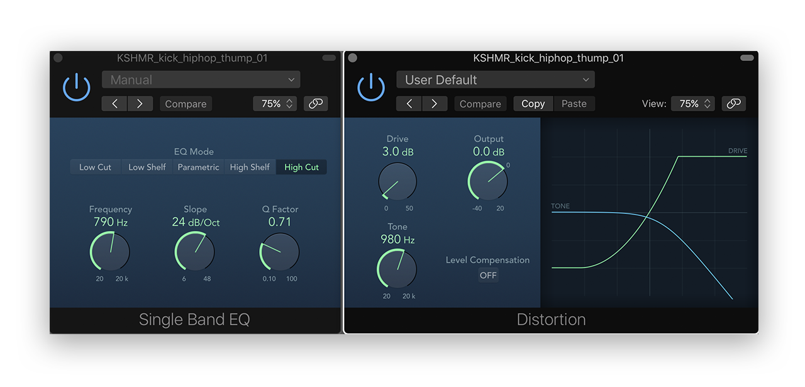
Task: Click the DRIVE label in the graph
Action: tap(738, 151)
